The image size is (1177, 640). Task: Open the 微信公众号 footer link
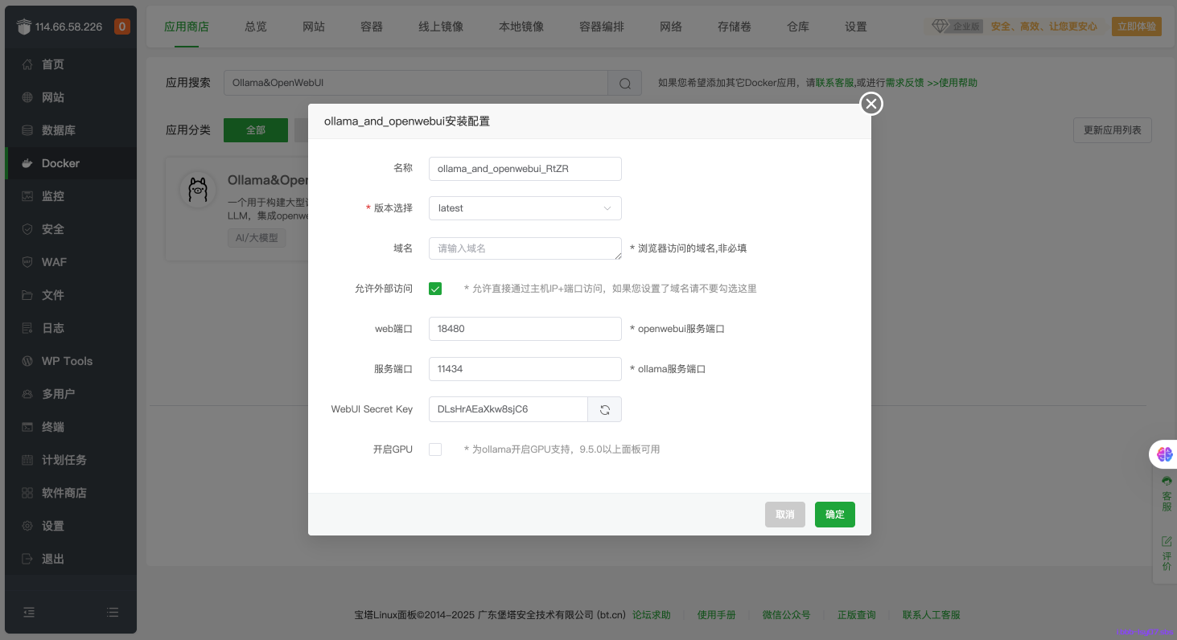pyautogui.click(x=787, y=615)
